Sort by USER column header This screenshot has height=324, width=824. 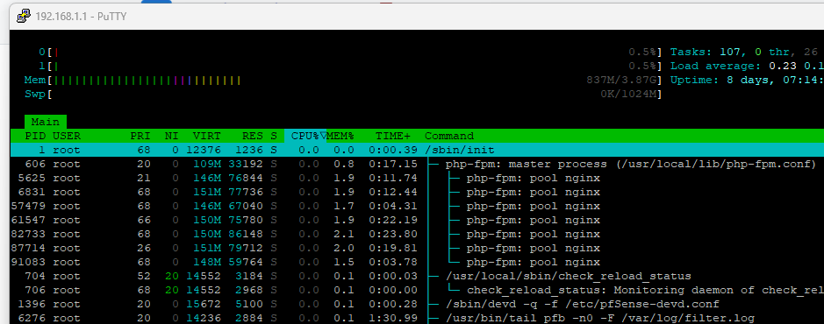[66, 136]
